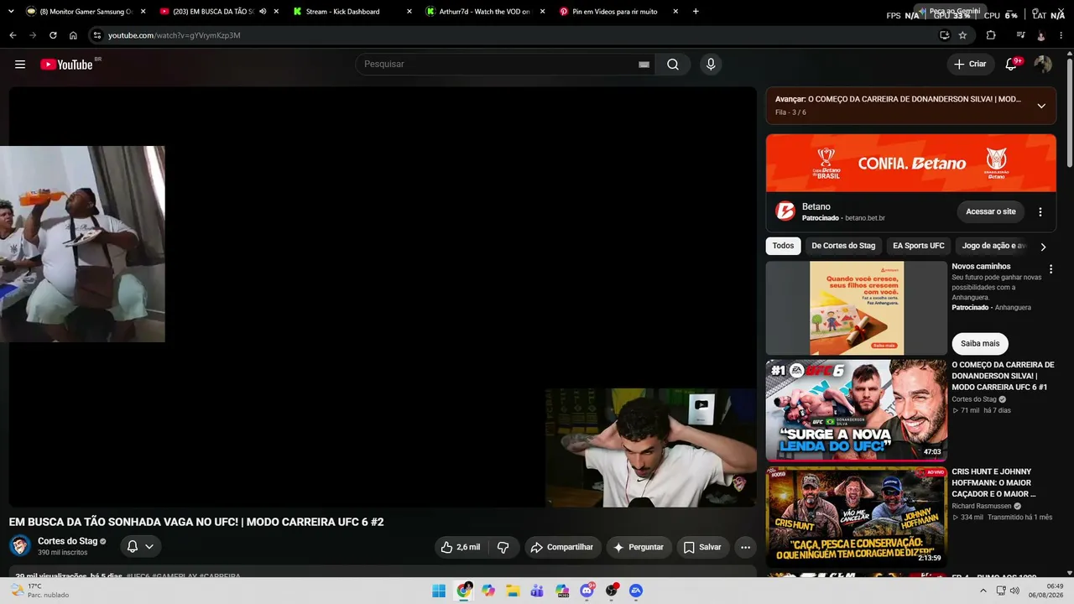1074x604 pixels.
Task: Like the video with 2,6 mil likes
Action: click(461, 547)
